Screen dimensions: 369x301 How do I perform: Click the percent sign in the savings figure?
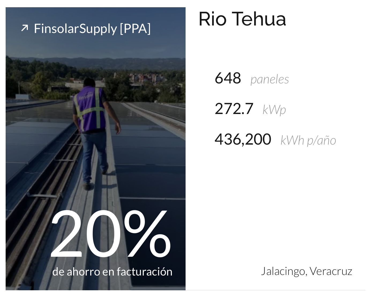click(x=147, y=234)
